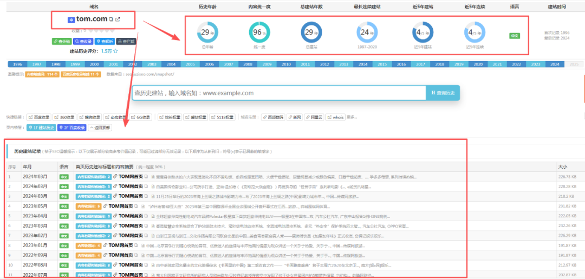Jump to the 1F 建站历史 section
Image resolution: width=585 pixels, height=279 pixels.
pos(41,128)
